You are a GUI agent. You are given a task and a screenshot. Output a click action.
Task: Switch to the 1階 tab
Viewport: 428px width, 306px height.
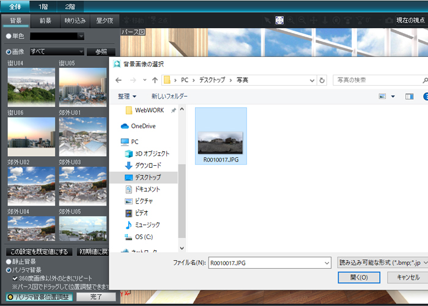[x=43, y=6]
